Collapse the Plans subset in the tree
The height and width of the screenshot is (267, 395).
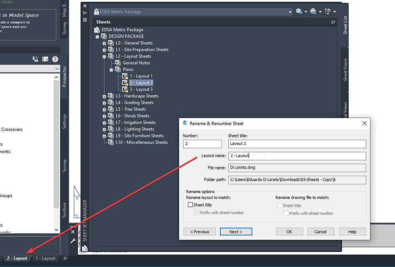[111, 70]
